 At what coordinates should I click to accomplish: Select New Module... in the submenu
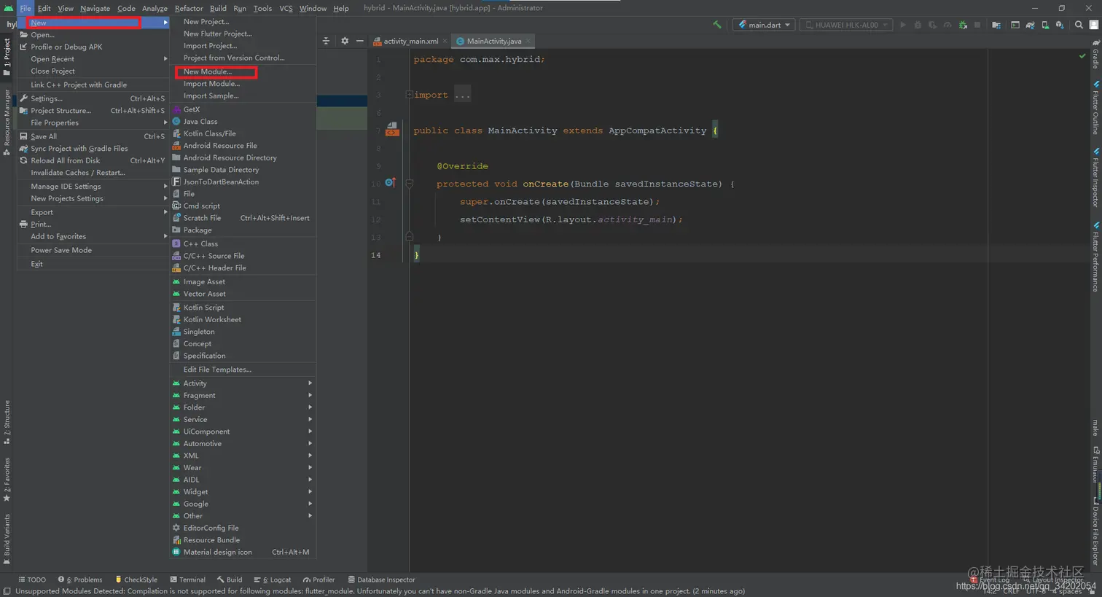[243, 71]
